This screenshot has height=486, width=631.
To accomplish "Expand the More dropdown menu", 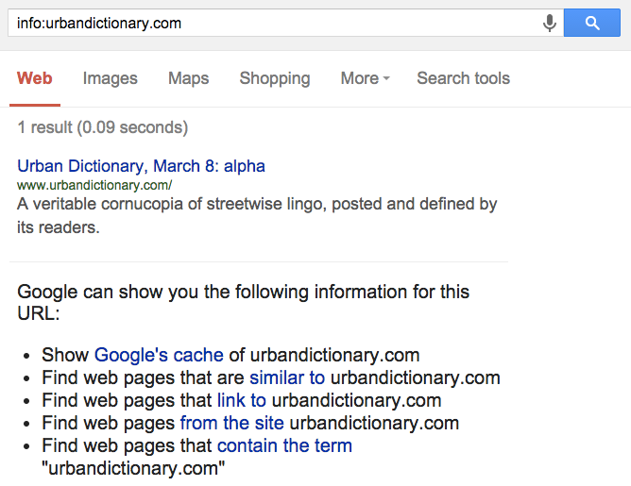I will [x=365, y=78].
